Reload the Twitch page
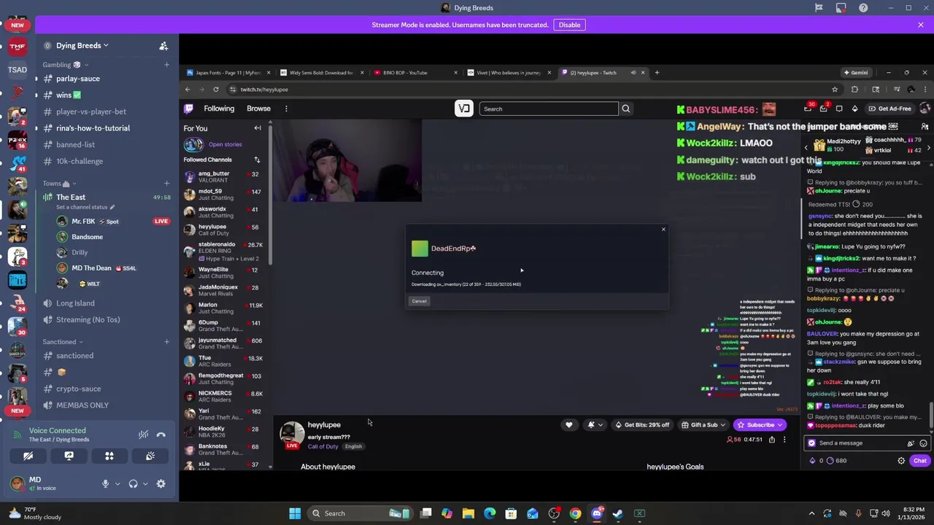The image size is (934, 525). [216, 89]
